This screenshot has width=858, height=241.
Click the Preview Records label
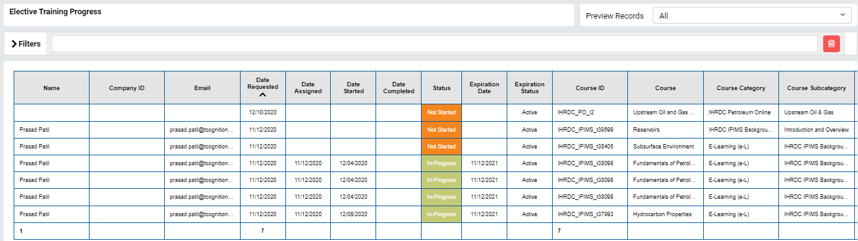615,16
